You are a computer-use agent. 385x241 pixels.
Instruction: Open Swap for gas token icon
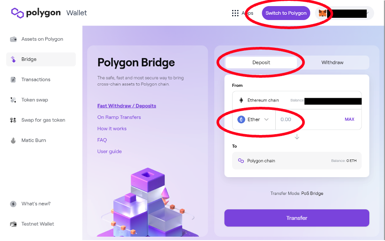[13, 120]
